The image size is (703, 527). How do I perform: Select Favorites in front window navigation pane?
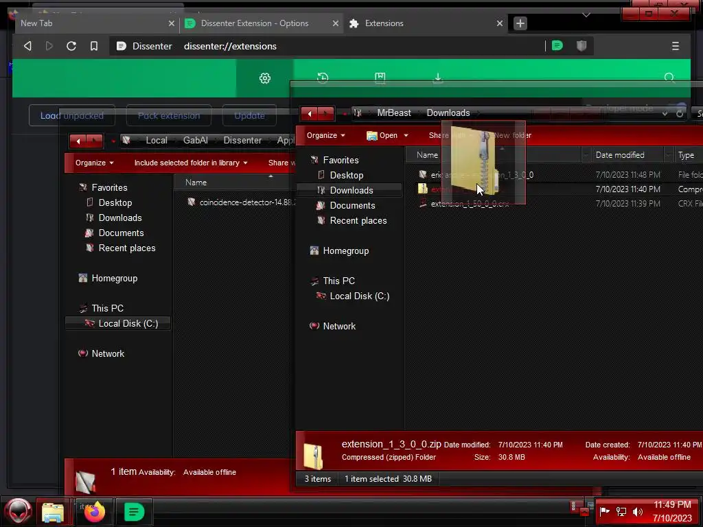341,160
